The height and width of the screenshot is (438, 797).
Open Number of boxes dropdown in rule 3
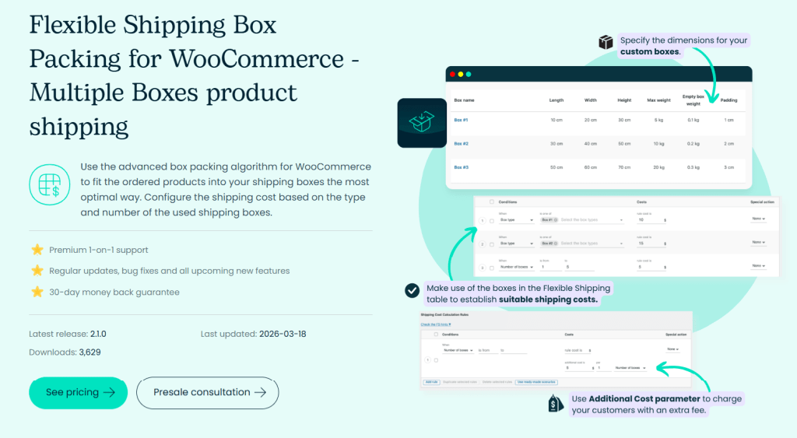(x=517, y=267)
